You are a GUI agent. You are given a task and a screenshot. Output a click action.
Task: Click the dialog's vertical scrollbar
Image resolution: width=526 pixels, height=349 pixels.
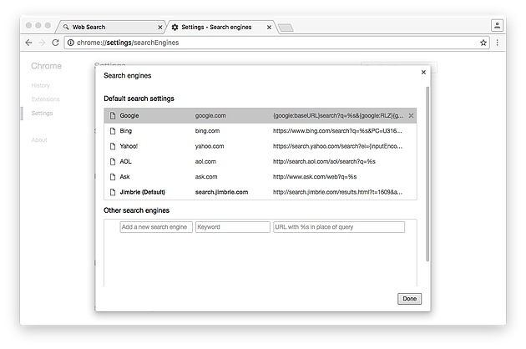pos(427,174)
